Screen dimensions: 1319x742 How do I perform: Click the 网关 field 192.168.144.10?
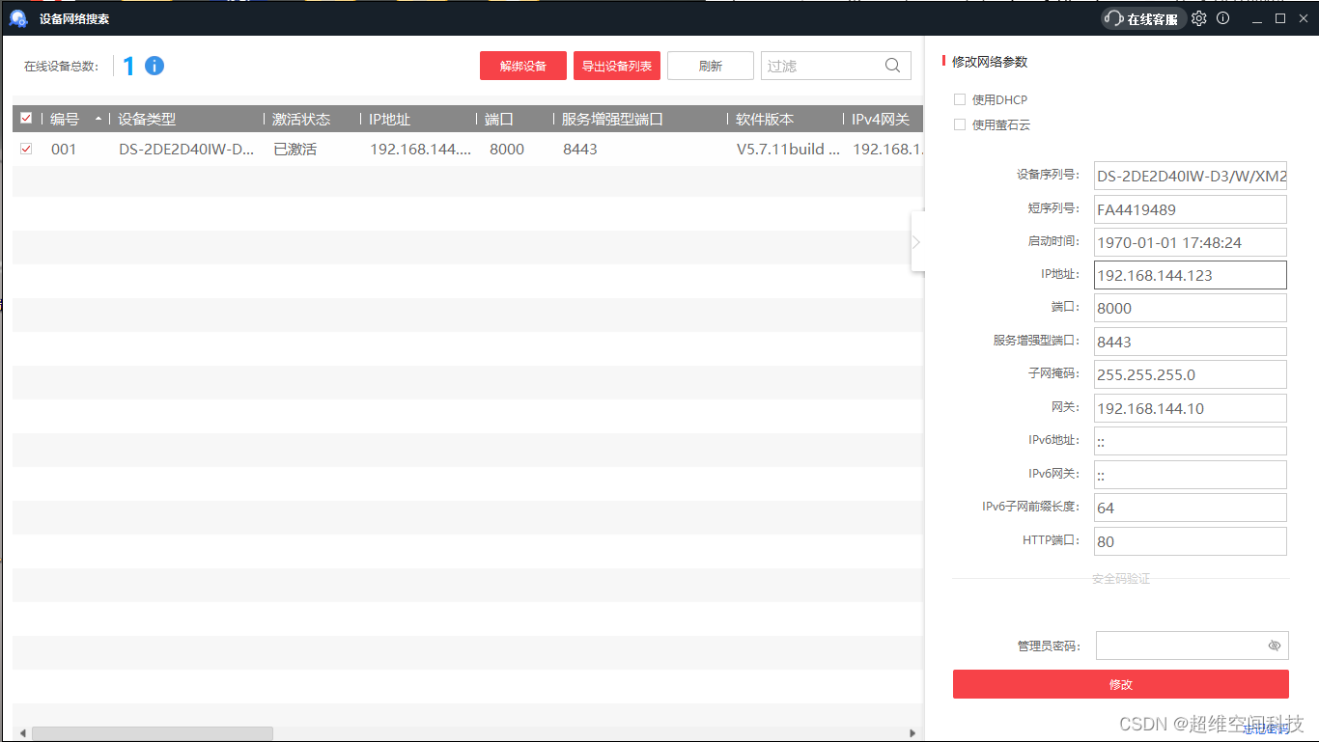1191,408
